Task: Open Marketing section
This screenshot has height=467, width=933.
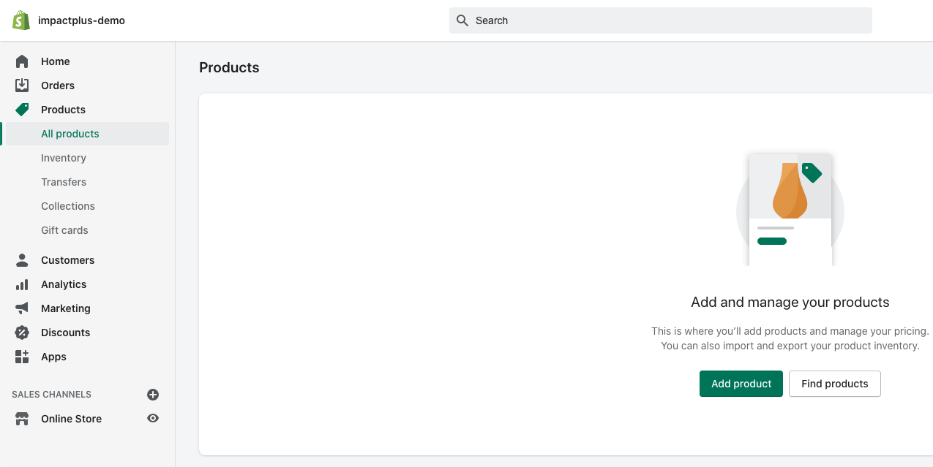Action: coord(66,308)
